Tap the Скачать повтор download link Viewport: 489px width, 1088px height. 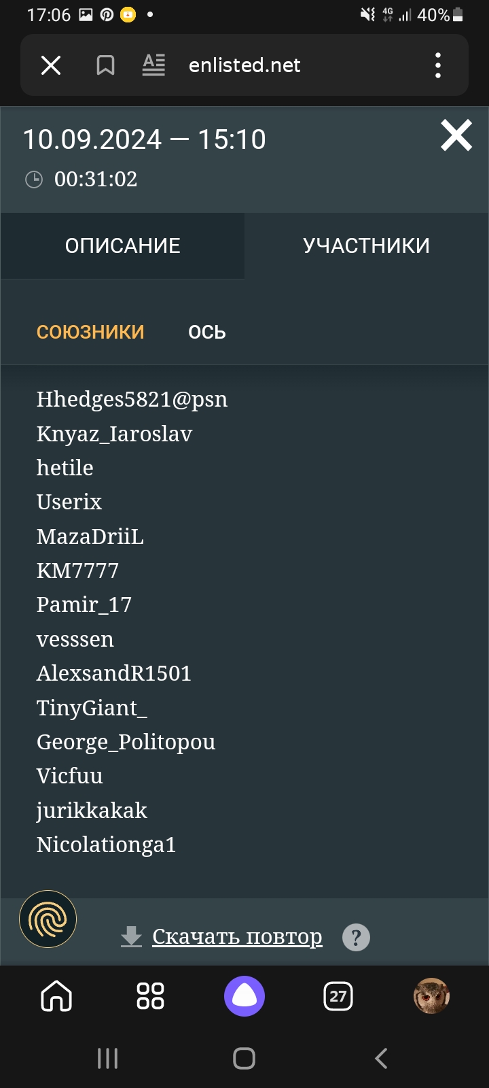[237, 936]
